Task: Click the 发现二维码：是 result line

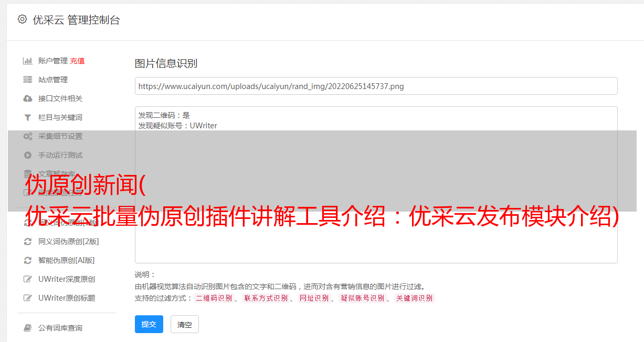Action: 164,115
